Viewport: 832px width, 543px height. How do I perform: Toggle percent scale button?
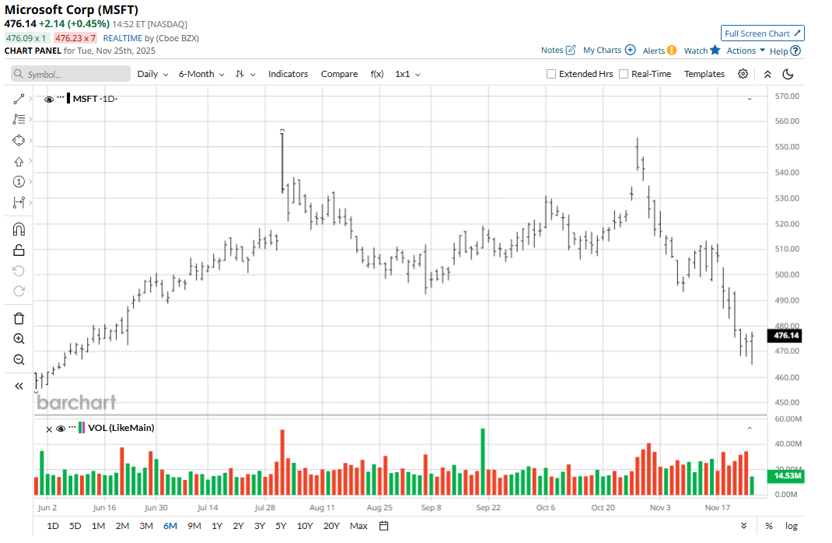coord(769,526)
